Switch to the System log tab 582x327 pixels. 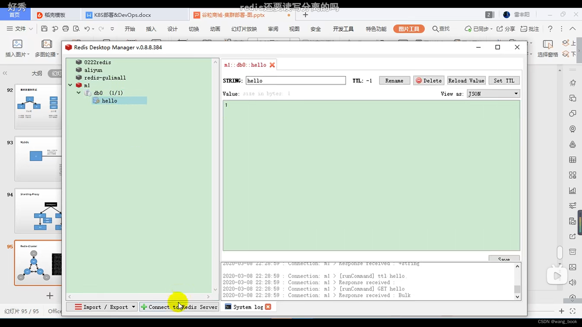click(244, 307)
